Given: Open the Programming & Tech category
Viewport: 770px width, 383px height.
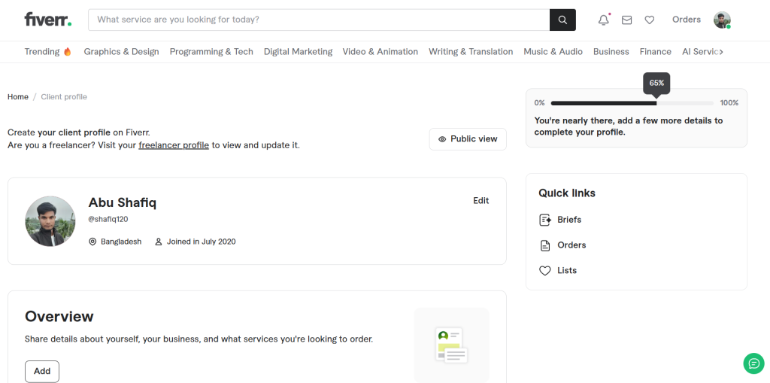Looking at the screenshot, I should [211, 52].
